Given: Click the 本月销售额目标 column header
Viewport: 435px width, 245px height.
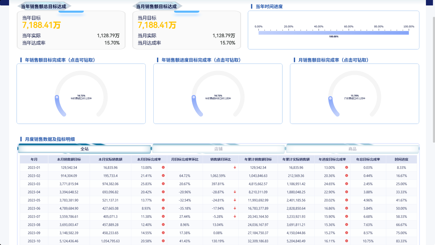Looking at the screenshot, I should tap(69, 159).
